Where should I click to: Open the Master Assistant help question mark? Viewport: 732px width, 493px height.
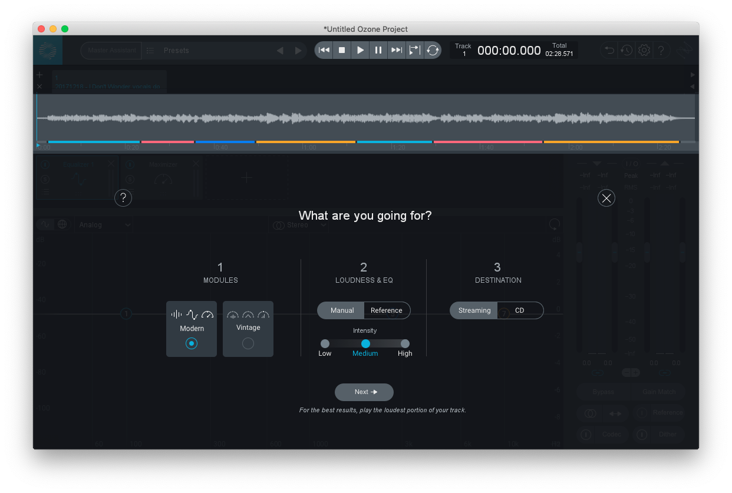click(123, 198)
